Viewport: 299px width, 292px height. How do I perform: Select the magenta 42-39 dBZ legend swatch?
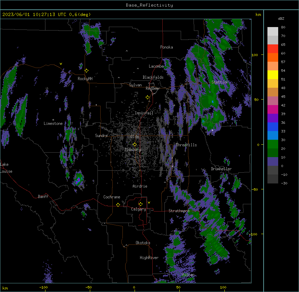(273, 109)
